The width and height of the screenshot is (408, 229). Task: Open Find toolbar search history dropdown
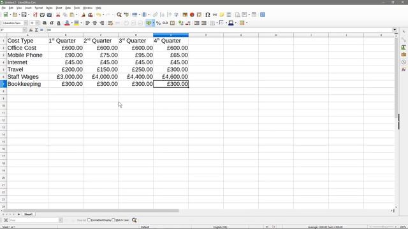tap(61, 220)
